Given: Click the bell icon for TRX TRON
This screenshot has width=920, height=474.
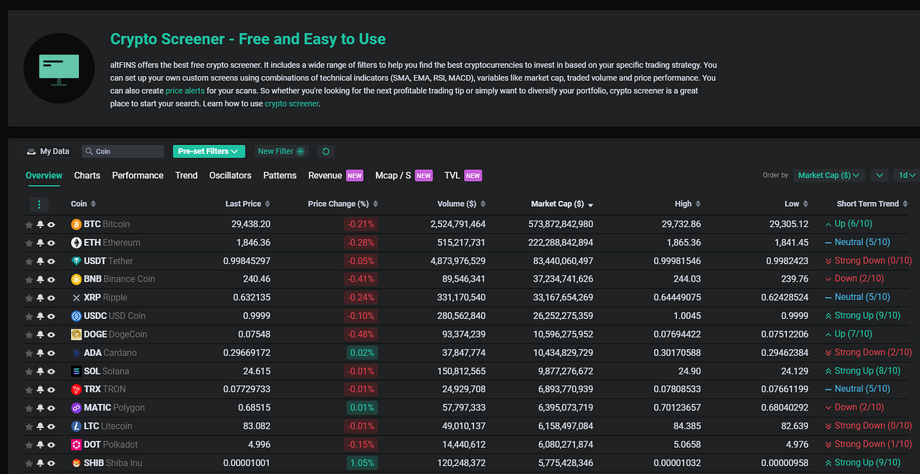Looking at the screenshot, I should click(40, 390).
